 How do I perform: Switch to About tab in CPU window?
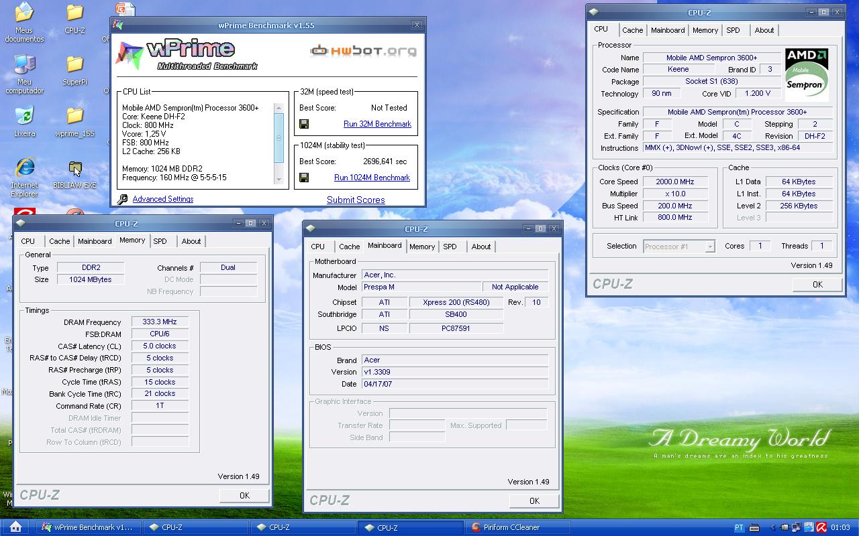click(764, 30)
